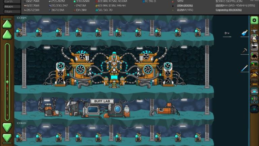Click the orange drill machine labeled 02
Screen dimensions: 259x146
165,110
